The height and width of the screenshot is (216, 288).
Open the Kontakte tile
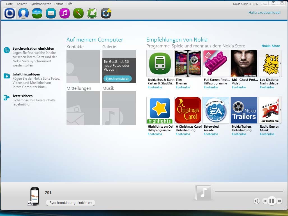pyautogui.click(x=83, y=66)
